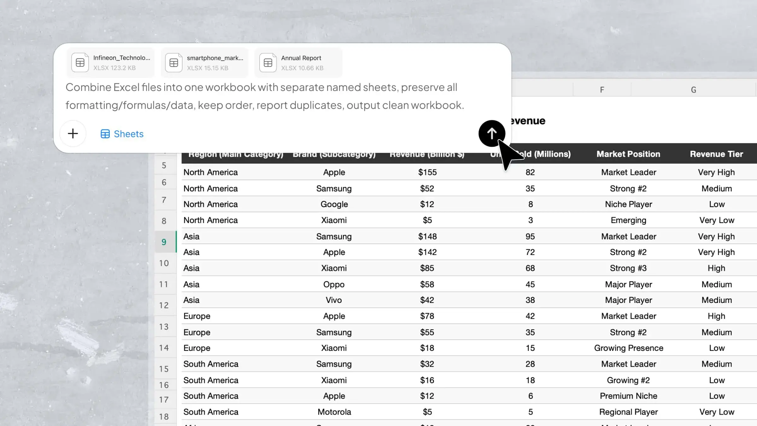Click the Motorola brand cell

coord(334,412)
